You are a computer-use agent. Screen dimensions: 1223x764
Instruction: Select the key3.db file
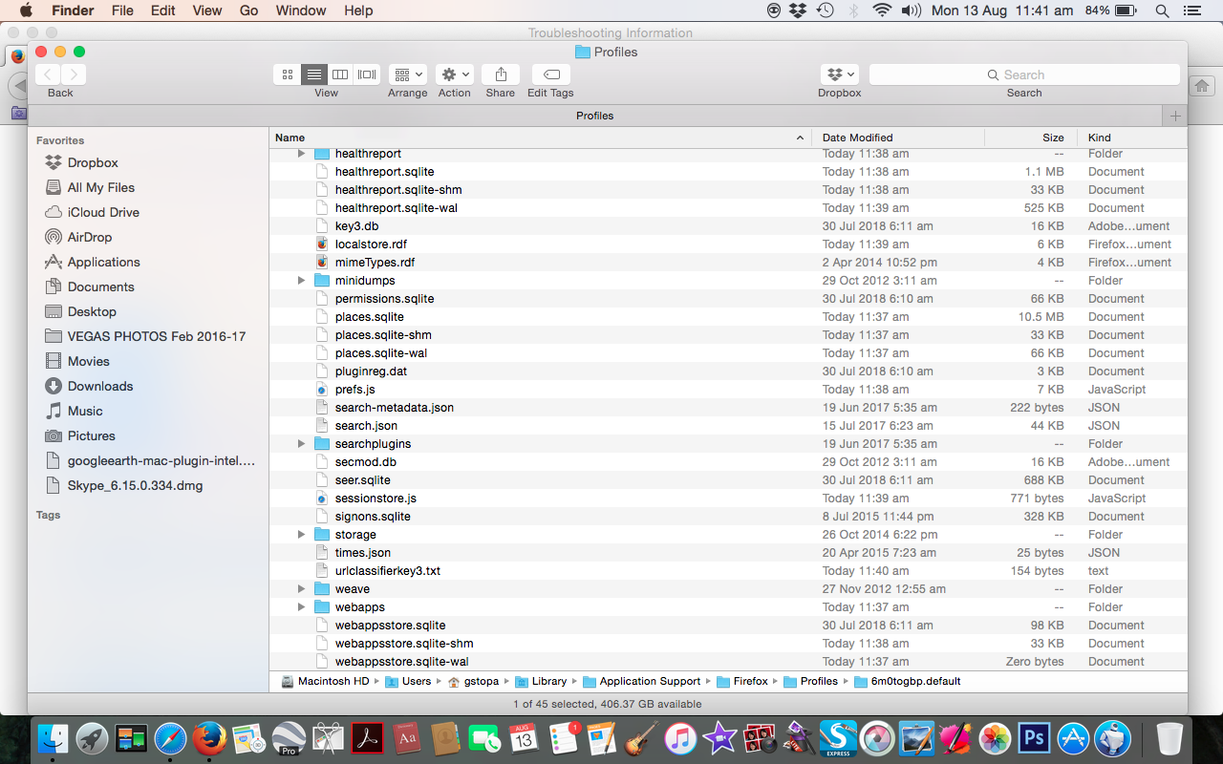click(x=728, y=226)
